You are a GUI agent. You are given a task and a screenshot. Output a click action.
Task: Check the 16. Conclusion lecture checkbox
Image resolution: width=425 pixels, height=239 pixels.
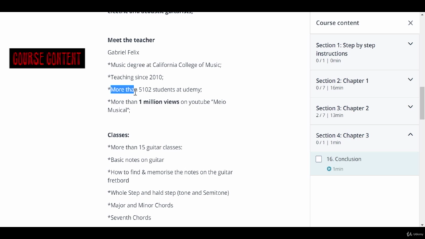pyautogui.click(x=319, y=159)
